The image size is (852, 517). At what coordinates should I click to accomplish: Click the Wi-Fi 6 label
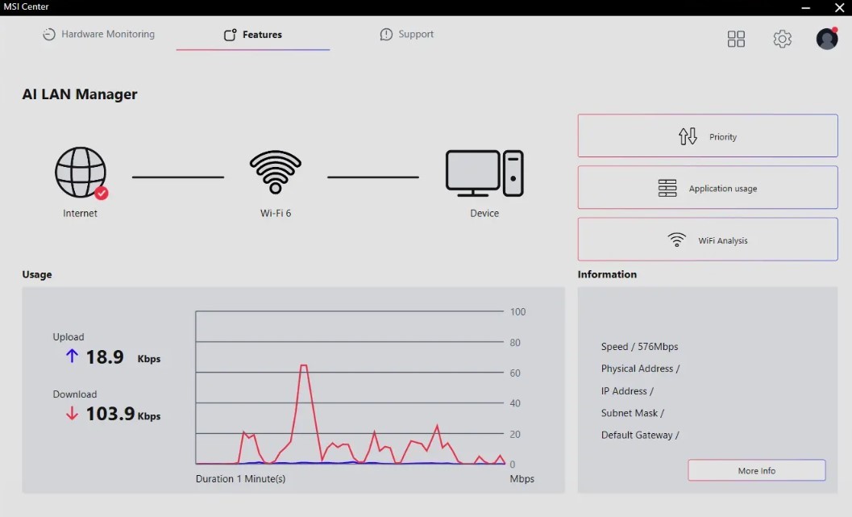coord(276,213)
